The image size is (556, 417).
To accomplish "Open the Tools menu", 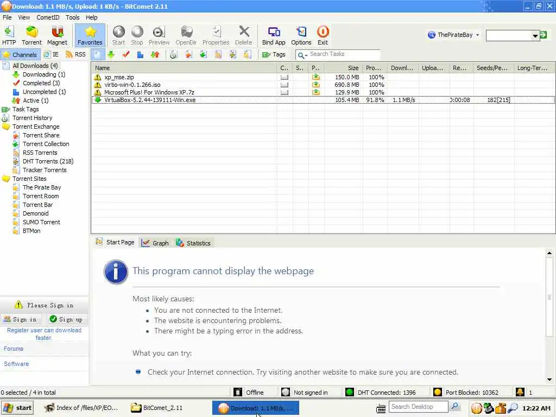I will click(72, 17).
